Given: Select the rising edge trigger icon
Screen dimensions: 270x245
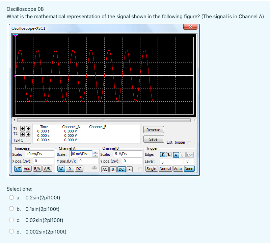Looking at the screenshot, I should tap(162, 155).
